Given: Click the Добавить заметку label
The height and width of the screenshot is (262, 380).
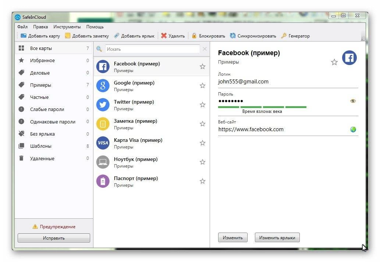Looking at the screenshot, I should 90,36.
